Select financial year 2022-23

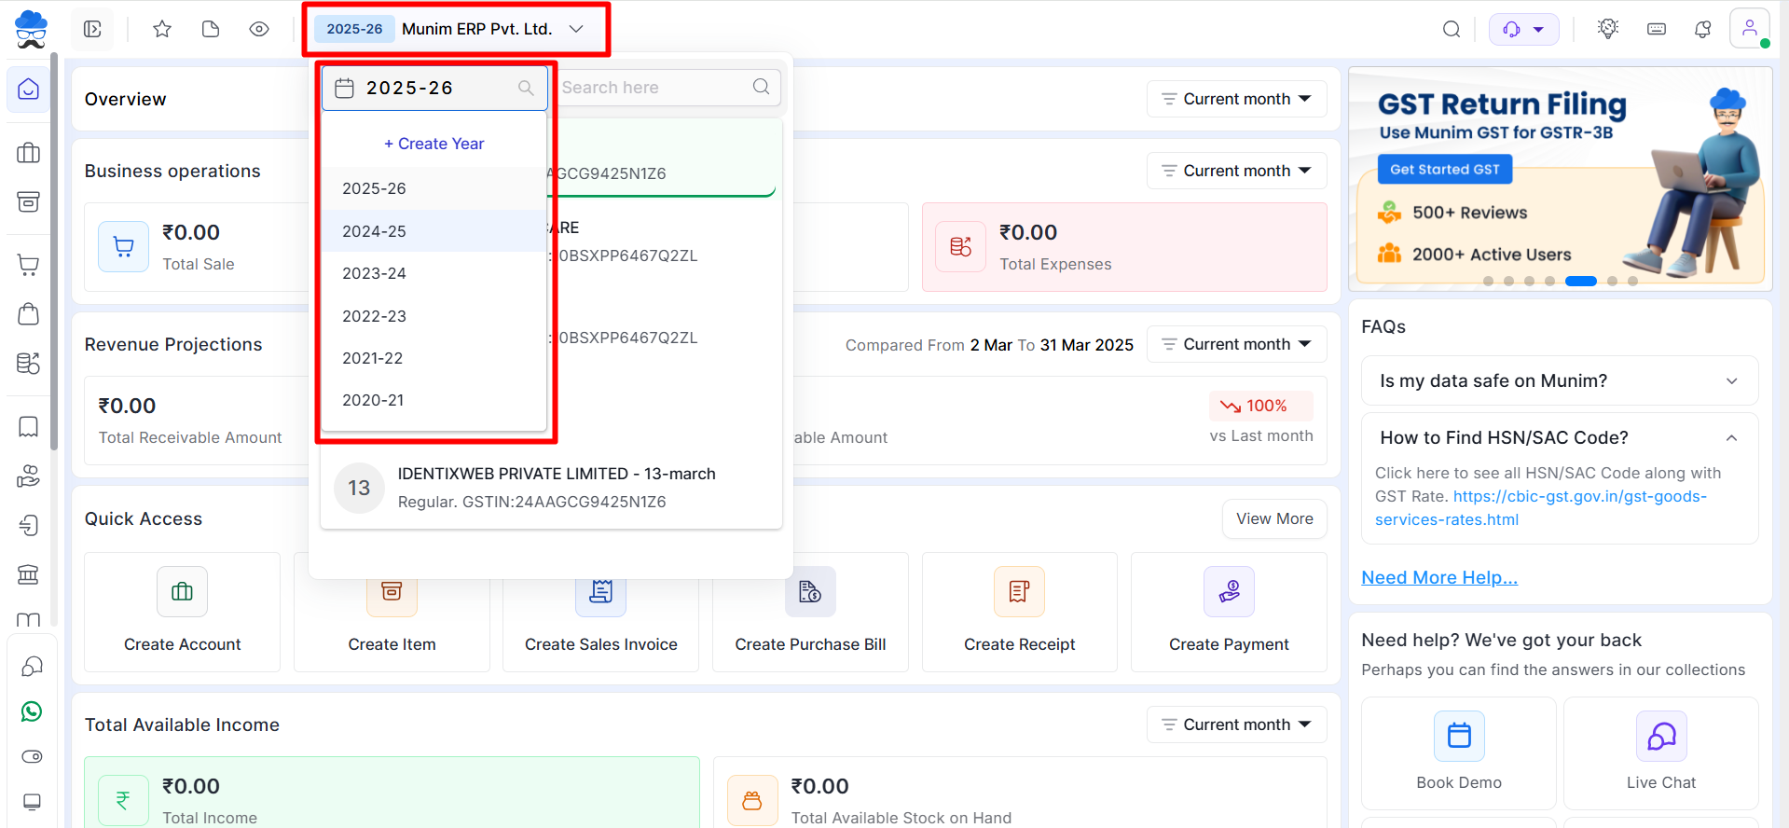point(434,316)
